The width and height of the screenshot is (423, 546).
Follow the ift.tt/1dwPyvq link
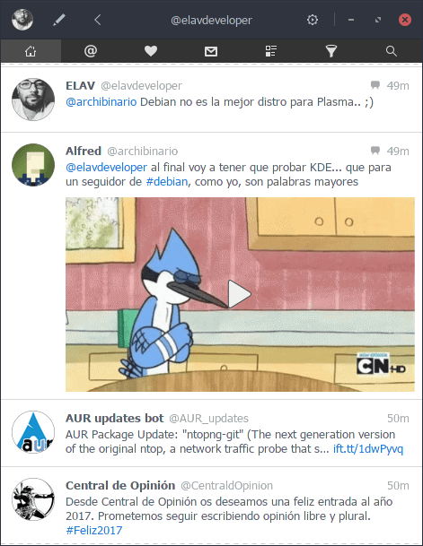coord(368,449)
